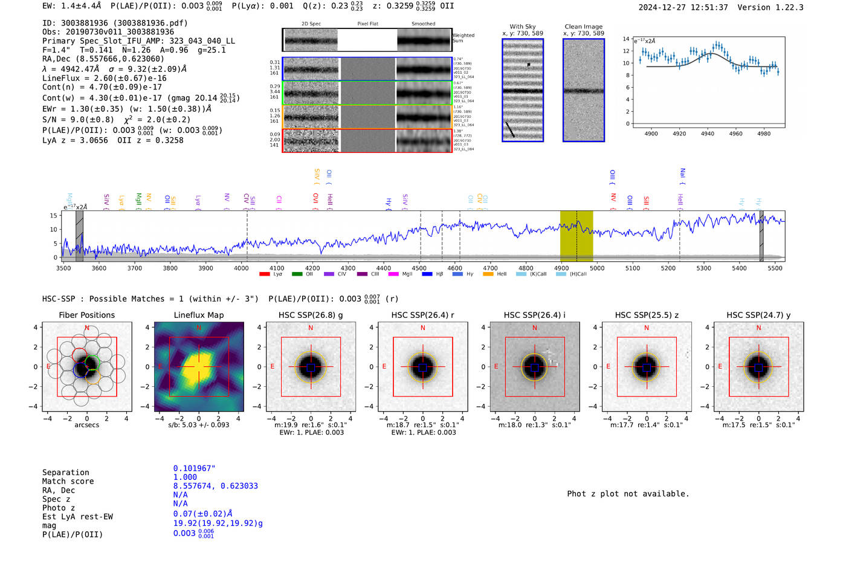Image resolution: width=846 pixels, height=576 pixels.
Task: Open the Lineflux Map panel
Action: click(x=199, y=367)
